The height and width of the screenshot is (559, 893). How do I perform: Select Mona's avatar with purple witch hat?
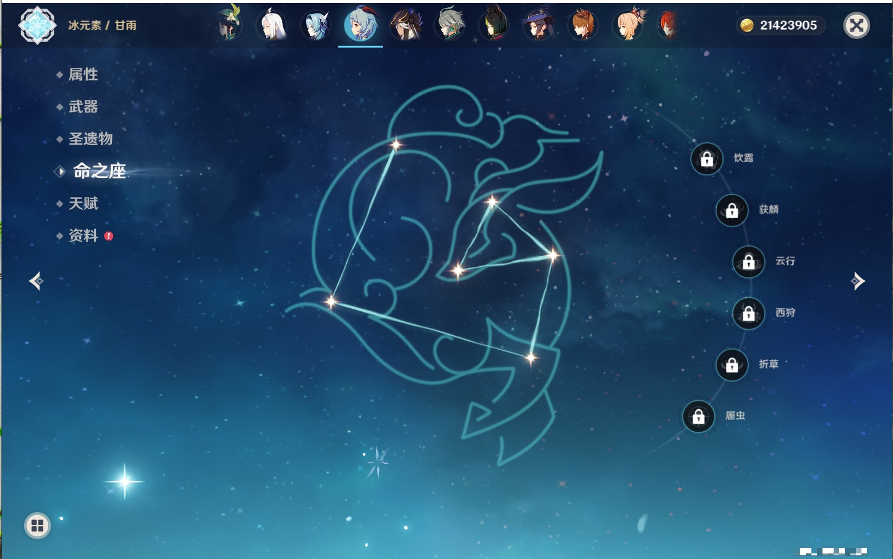[538, 25]
